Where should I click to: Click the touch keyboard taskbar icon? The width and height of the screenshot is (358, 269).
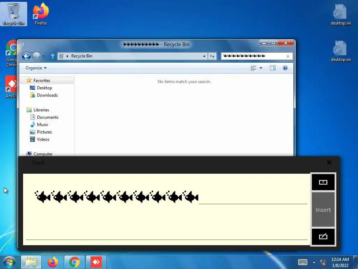pyautogui.click(x=303, y=262)
